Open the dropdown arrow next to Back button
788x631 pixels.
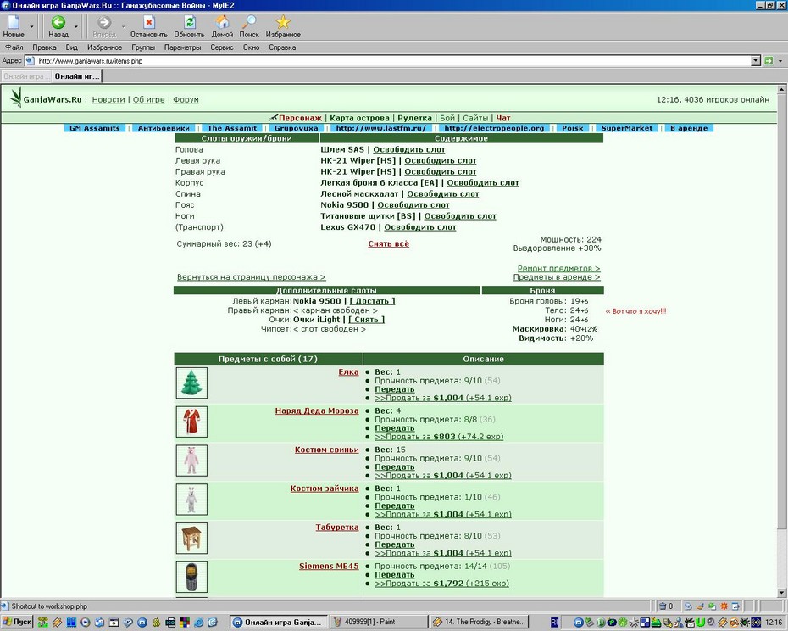[76, 26]
